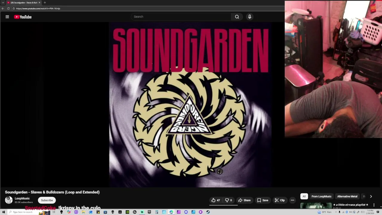Toggle Bluetooth tray icon
The image size is (382, 215).
[346, 212]
